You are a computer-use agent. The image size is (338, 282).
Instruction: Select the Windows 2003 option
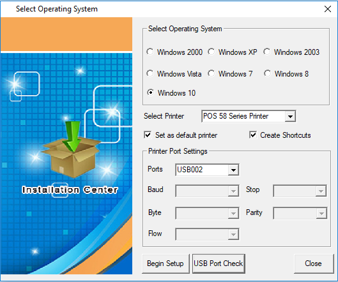(x=267, y=52)
